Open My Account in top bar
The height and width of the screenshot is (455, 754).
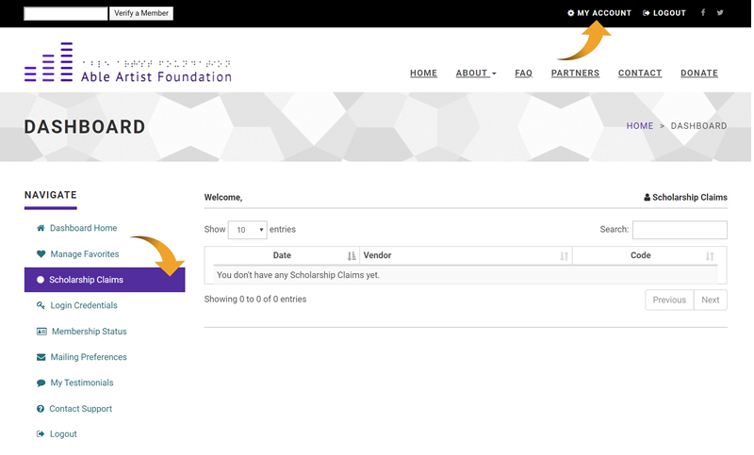pos(599,13)
